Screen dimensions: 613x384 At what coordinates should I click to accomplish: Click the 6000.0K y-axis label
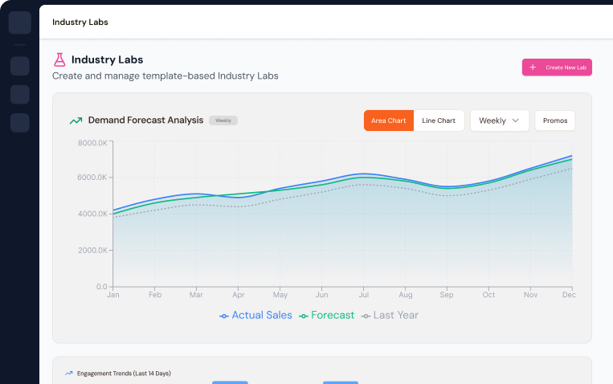pos(92,178)
